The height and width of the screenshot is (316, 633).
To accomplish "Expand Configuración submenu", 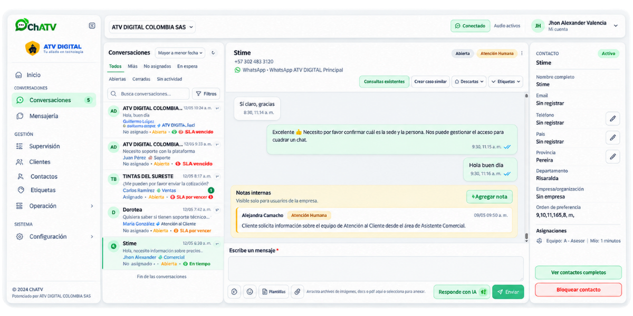I will (54, 236).
